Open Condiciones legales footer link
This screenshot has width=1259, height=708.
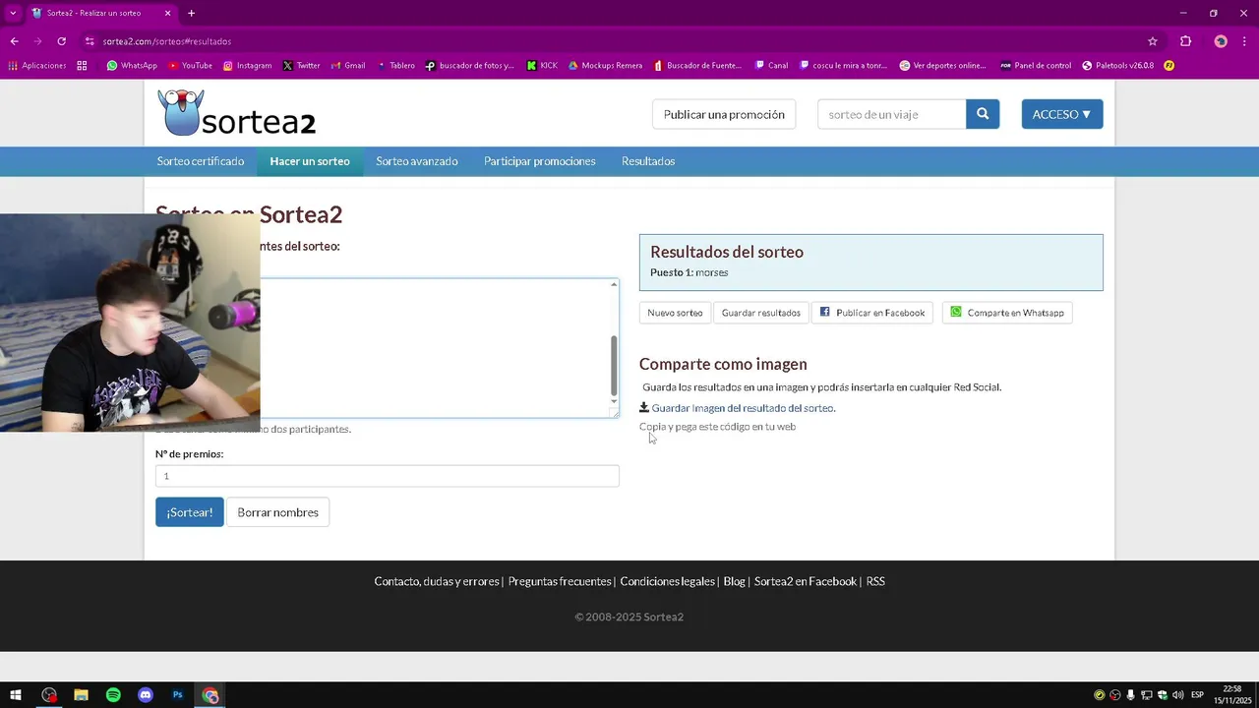point(668,581)
